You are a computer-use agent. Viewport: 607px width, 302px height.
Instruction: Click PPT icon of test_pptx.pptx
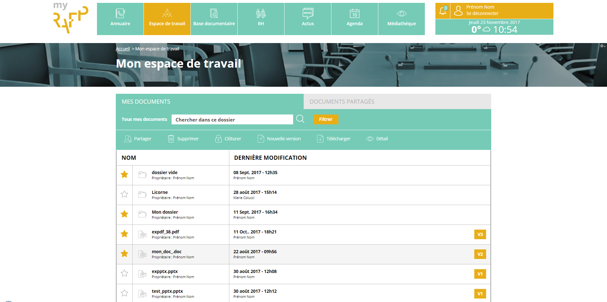point(142,294)
